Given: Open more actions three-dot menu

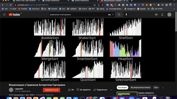Looking at the screenshot, I should click(x=111, y=90).
